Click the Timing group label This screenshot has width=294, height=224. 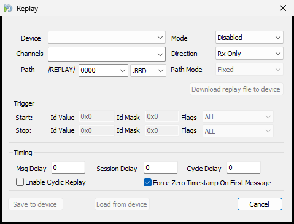tap(23, 153)
